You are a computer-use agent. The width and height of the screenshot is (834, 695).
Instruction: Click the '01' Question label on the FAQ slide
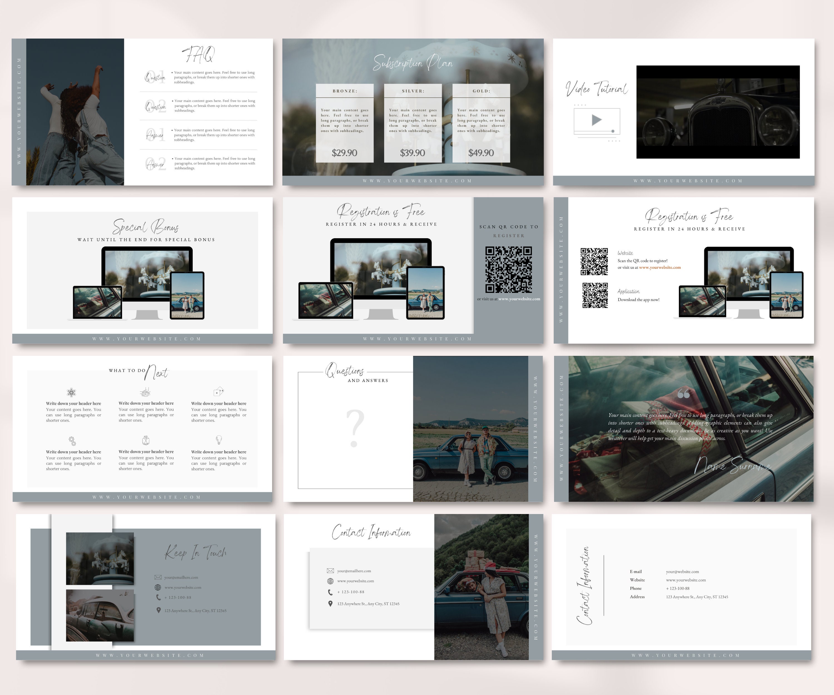click(x=155, y=77)
